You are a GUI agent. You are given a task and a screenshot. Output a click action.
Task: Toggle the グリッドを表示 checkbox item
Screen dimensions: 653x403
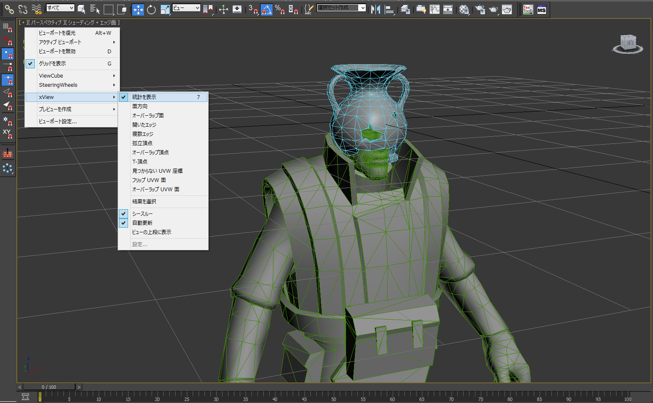coord(52,64)
